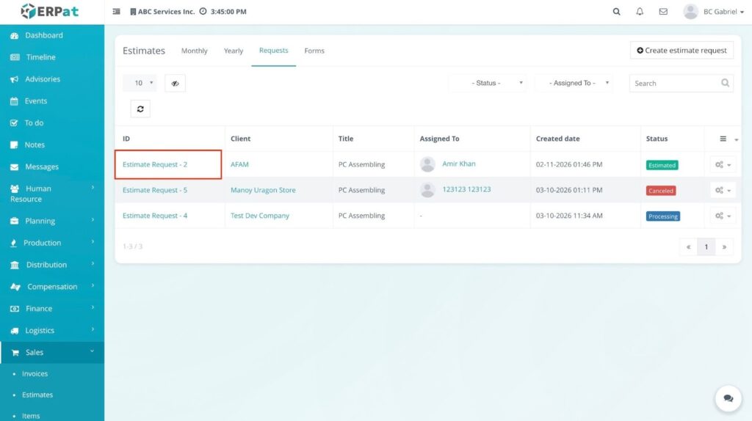Switch to the Monthly tab
Screen dimensions: 752x421
click(195, 51)
